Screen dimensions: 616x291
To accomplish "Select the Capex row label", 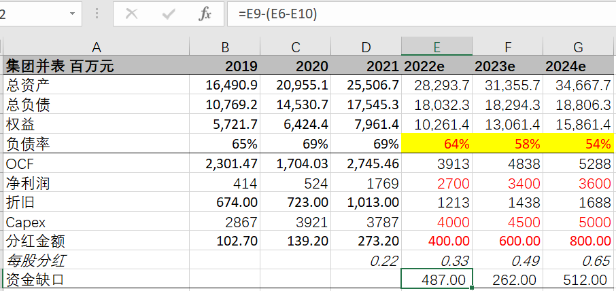I will tap(97, 222).
